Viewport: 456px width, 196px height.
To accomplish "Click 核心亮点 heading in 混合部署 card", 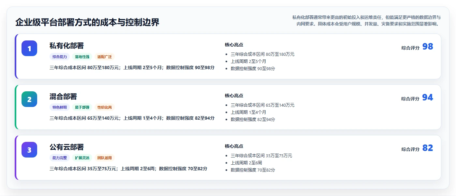I will click(234, 96).
